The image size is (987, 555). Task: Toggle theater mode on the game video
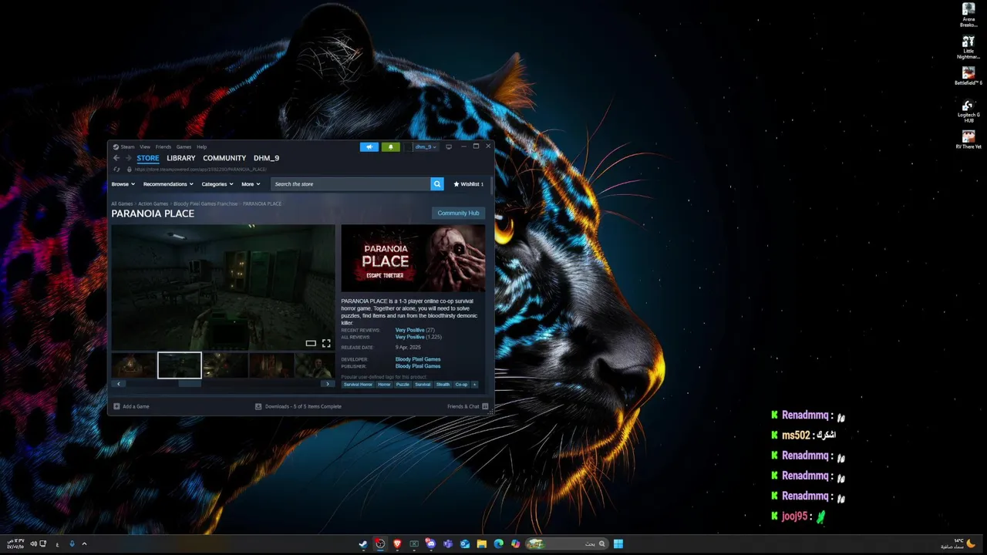(311, 343)
